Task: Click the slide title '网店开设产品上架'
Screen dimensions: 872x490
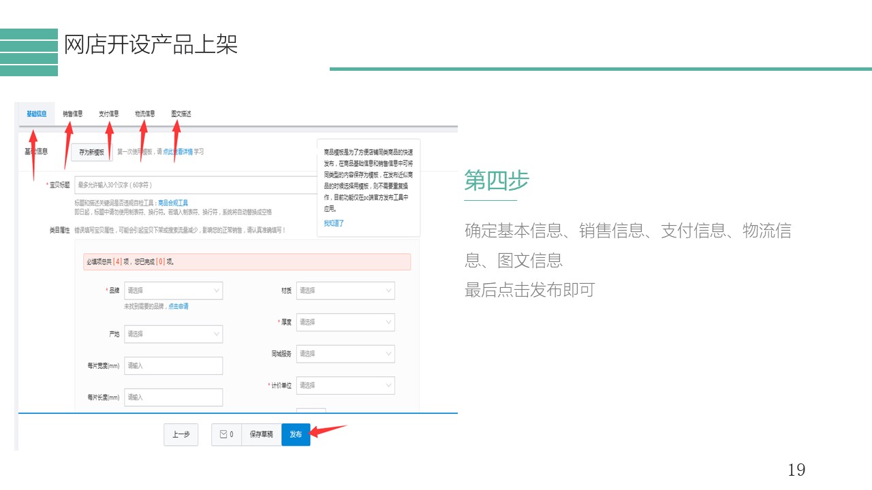Action: pos(151,45)
